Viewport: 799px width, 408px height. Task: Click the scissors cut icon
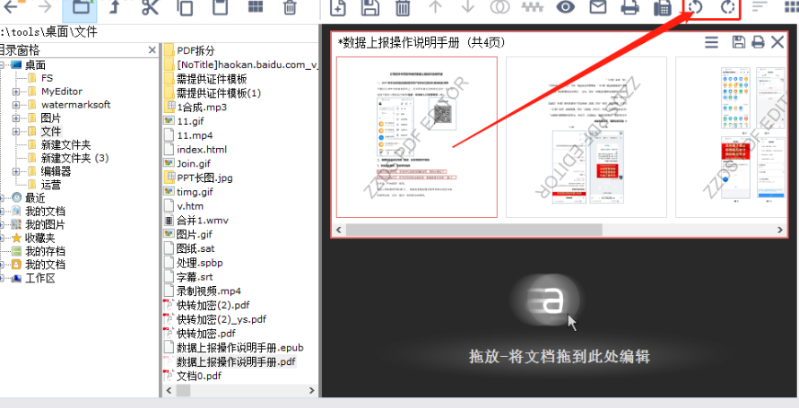(x=151, y=7)
